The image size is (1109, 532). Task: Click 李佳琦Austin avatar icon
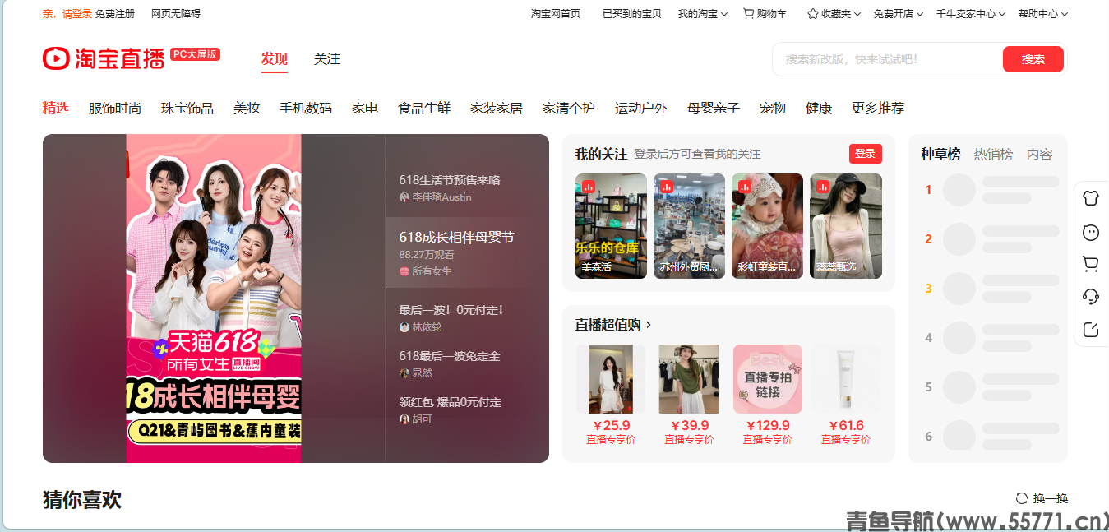point(404,197)
